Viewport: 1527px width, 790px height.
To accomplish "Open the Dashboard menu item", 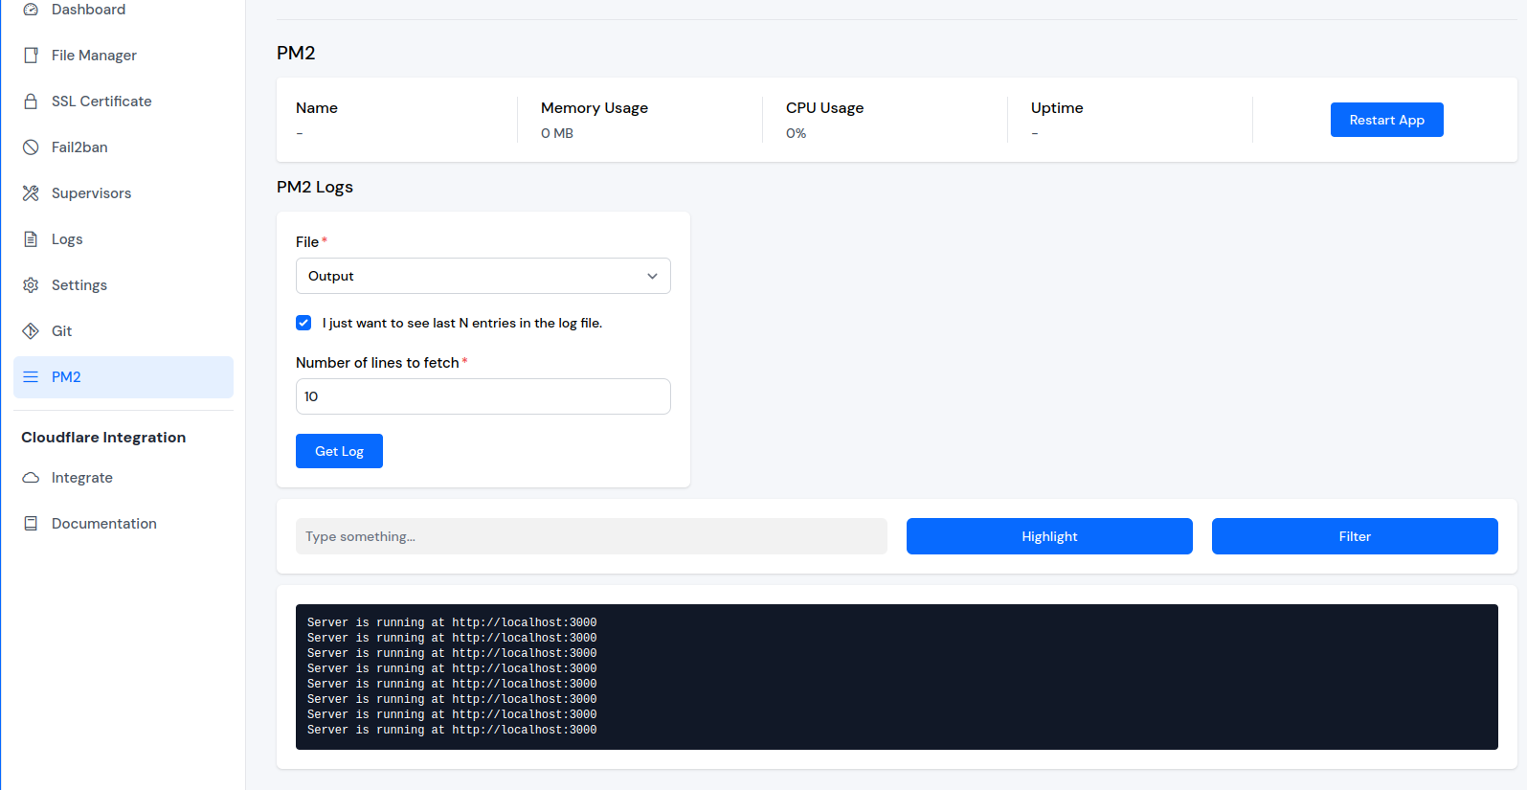I will coord(124,10).
